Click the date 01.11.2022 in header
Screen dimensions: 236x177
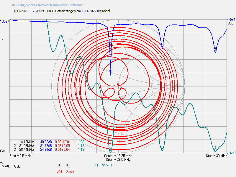20,11
